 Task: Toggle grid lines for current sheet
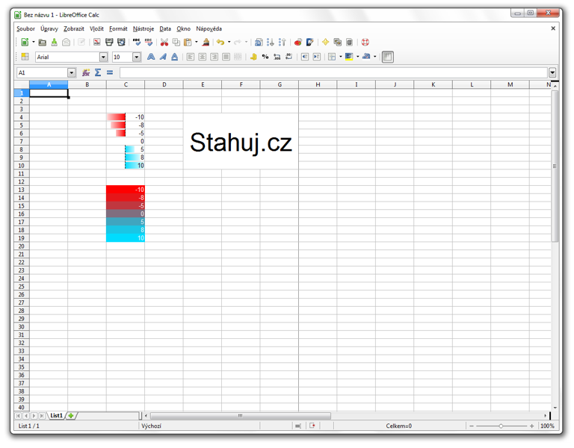(x=388, y=57)
